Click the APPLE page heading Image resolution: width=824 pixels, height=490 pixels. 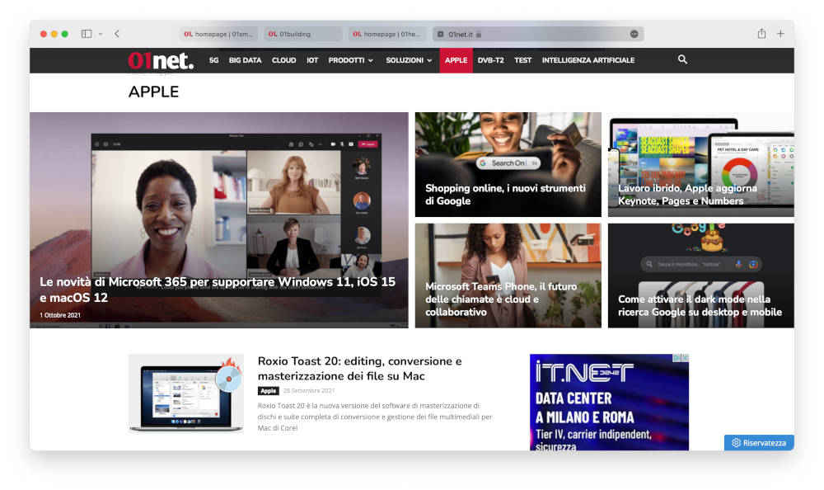coord(153,92)
